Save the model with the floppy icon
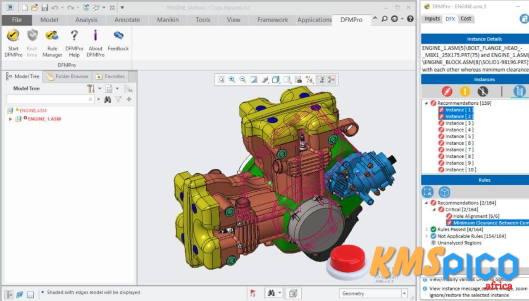The image size is (529, 301). click(45, 7)
